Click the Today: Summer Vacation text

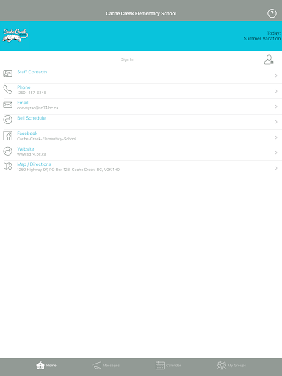pos(262,36)
